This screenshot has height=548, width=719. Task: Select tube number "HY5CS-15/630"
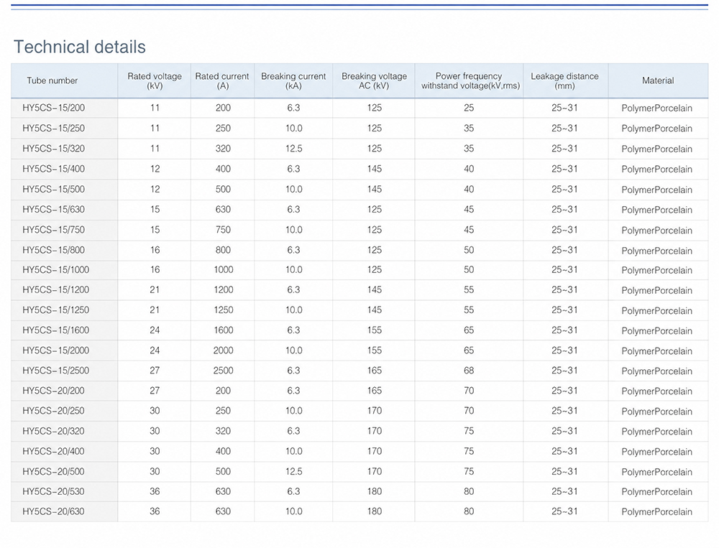coord(54,210)
